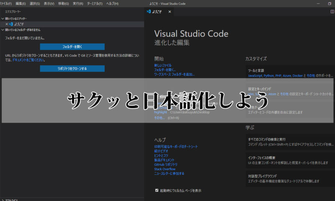Click the JavaScript link under ツールと言語
This screenshot has width=335, height=201.
(x=255, y=76)
